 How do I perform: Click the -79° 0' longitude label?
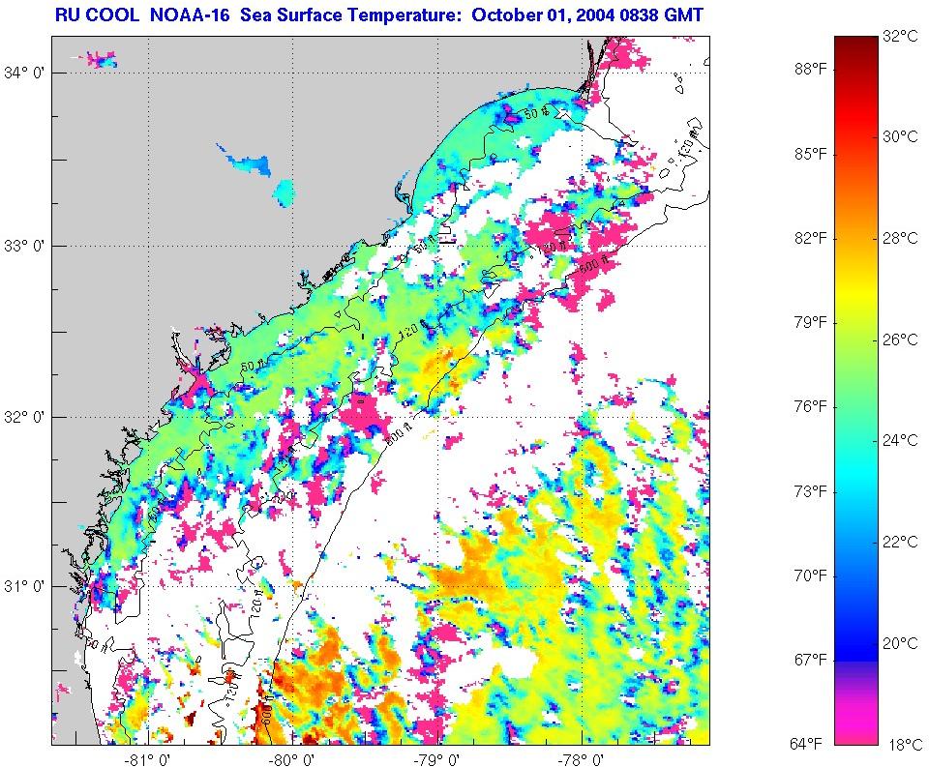point(437,758)
